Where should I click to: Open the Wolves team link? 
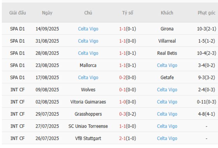point(88,90)
